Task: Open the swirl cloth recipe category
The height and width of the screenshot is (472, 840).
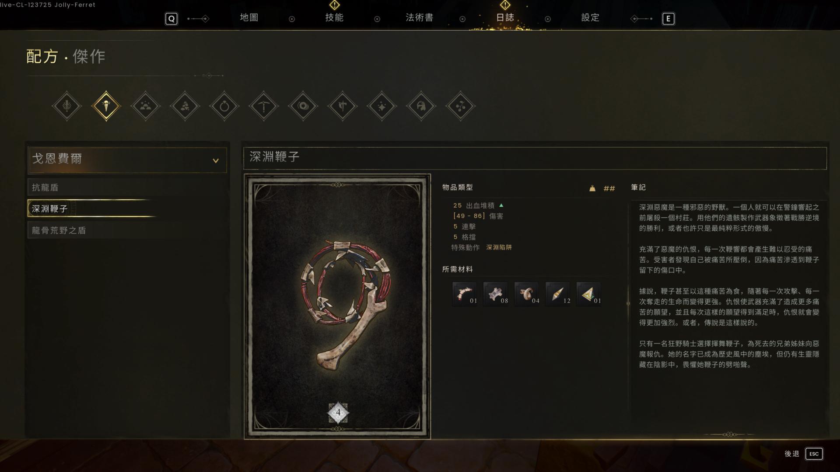Action: point(303,106)
